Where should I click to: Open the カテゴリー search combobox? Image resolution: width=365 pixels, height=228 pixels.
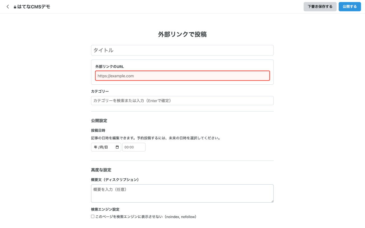182,100
